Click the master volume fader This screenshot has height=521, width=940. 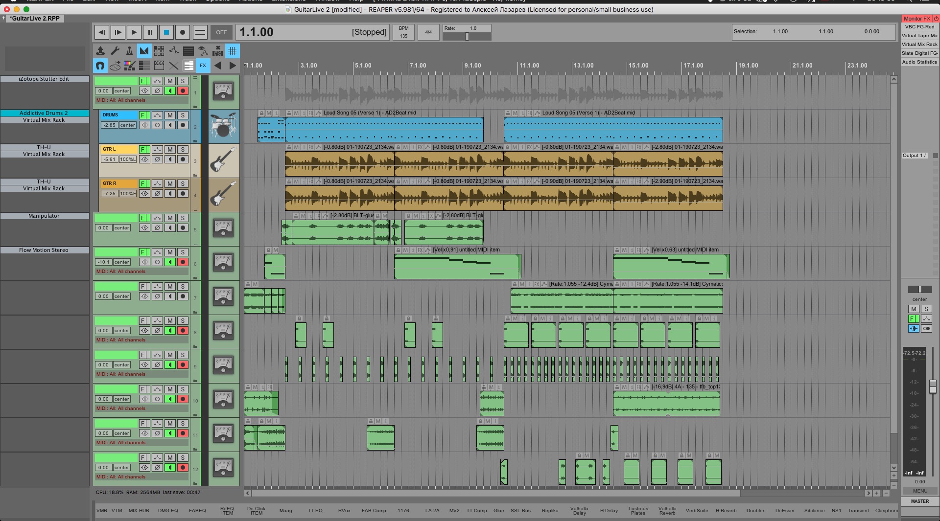coord(933,386)
